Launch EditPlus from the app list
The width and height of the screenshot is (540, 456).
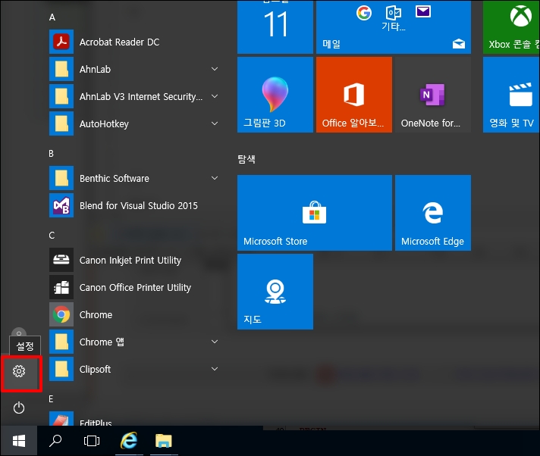click(x=134, y=419)
